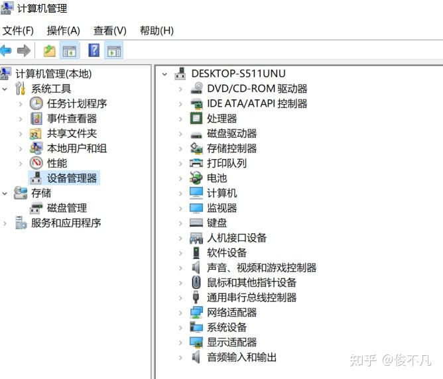This screenshot has width=443, height=379.
Task: Select DESKTOP-S511UNU computer name label
Action: point(239,74)
